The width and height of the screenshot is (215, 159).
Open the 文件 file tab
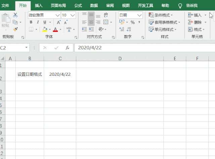tap(5, 5)
